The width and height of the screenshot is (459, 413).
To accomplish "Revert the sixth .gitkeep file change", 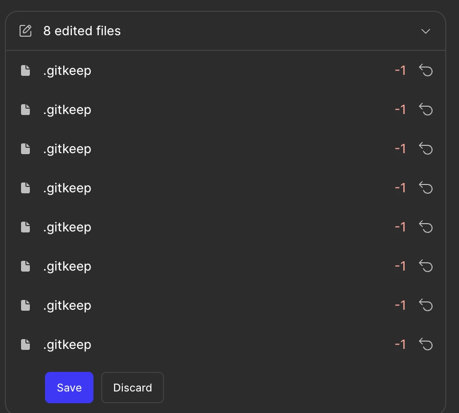I will (x=426, y=266).
